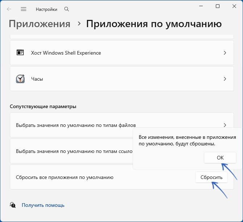243x222 pixels.
Task: Minimize the Settings window
Action: click(x=201, y=6)
